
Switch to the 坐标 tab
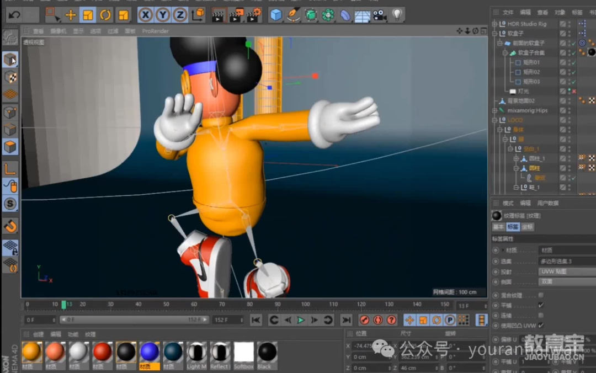(x=527, y=227)
